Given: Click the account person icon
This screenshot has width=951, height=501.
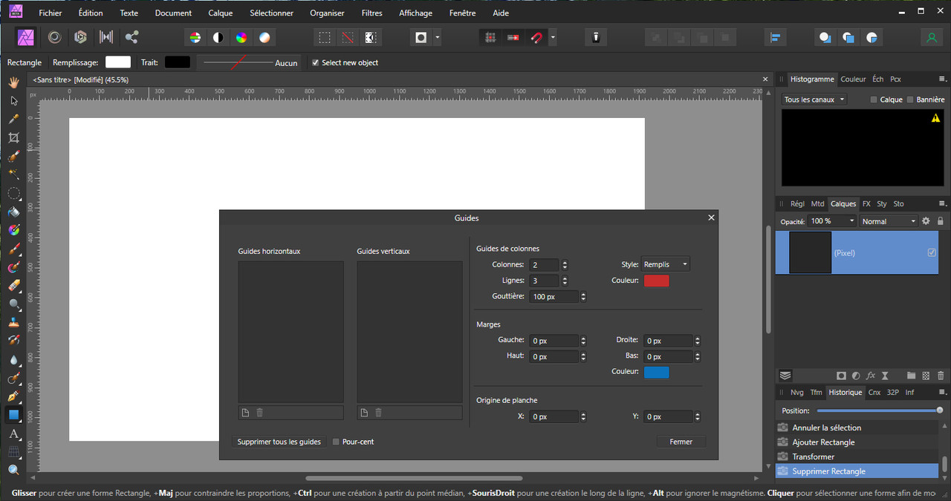Looking at the screenshot, I should coord(931,37).
